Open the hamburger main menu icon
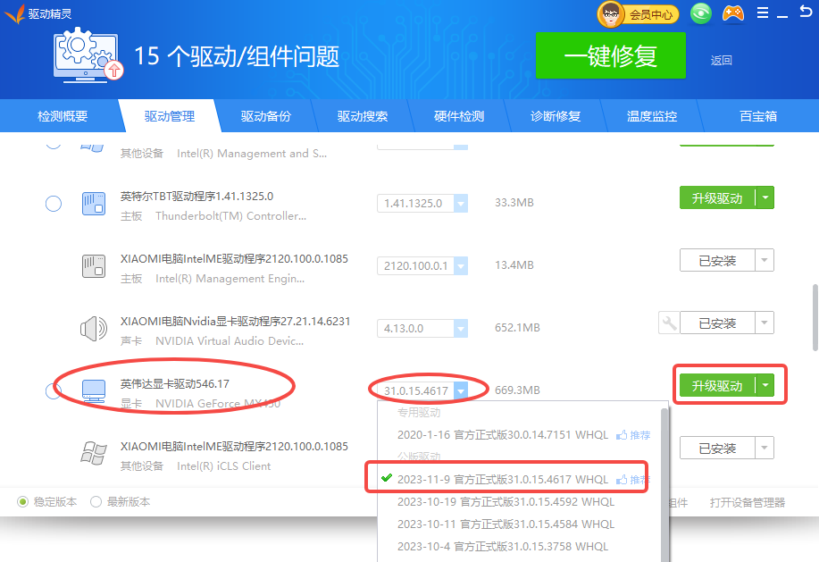Viewport: 819px width, 562px height. pyautogui.click(x=762, y=13)
